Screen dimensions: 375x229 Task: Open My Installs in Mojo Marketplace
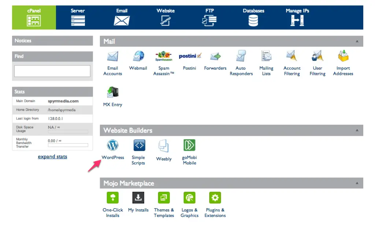138,198
